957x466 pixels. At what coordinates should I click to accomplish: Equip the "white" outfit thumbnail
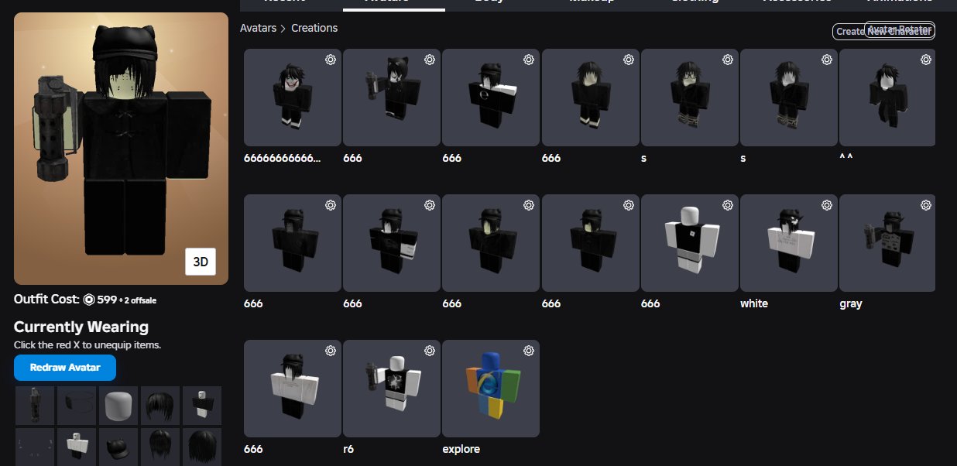[789, 243]
